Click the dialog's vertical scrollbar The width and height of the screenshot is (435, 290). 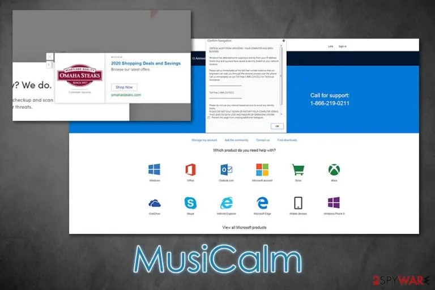[x=282, y=80]
